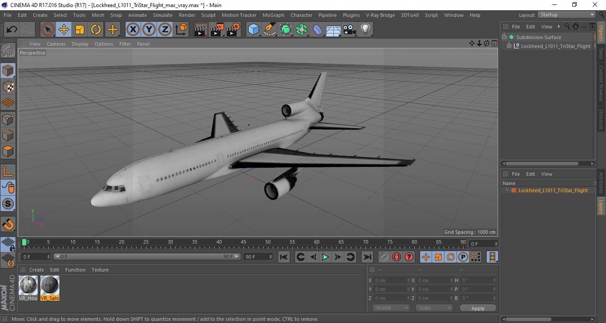Open the Scale mode dropdown
Image resolution: width=606 pixels, height=323 pixels.
pos(434,308)
